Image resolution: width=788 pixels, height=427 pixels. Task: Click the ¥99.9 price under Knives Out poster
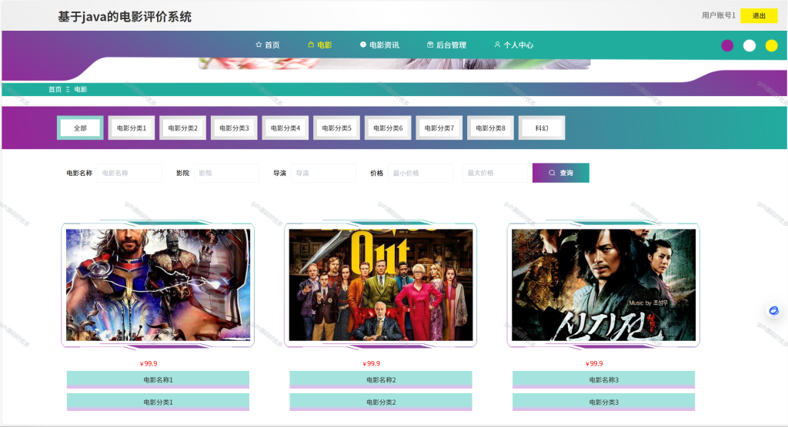click(x=372, y=363)
